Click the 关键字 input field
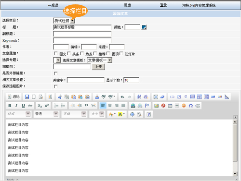 [86, 80]
